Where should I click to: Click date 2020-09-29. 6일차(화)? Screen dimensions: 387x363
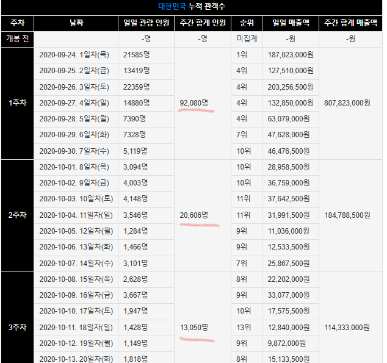pos(74,135)
